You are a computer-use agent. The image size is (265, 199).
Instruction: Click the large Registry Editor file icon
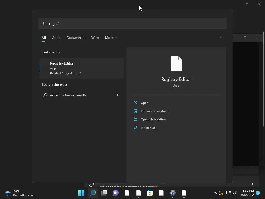(176, 63)
